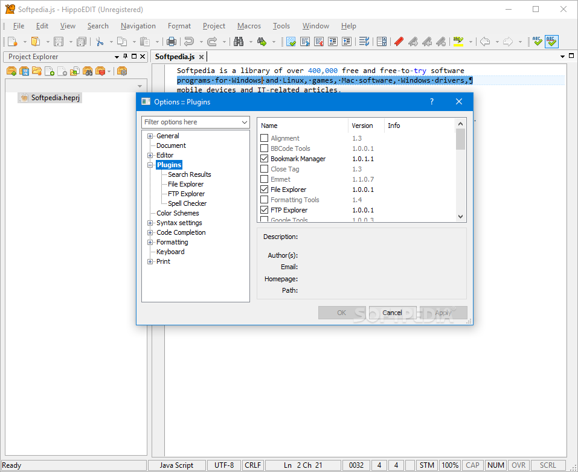Click the Cancel button in Options dialog
This screenshot has height=472, width=578.
[392, 313]
